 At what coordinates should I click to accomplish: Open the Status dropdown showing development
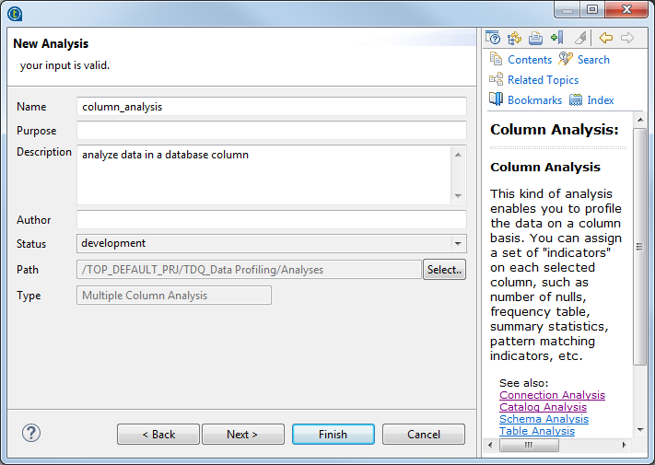[271, 244]
